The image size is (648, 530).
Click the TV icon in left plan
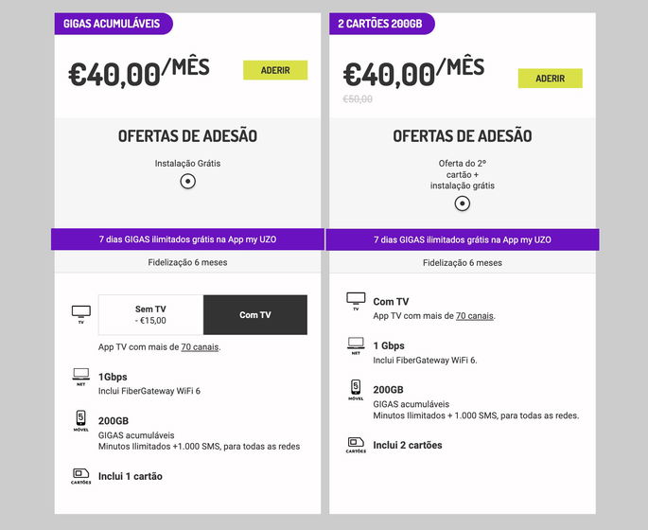[81, 312]
